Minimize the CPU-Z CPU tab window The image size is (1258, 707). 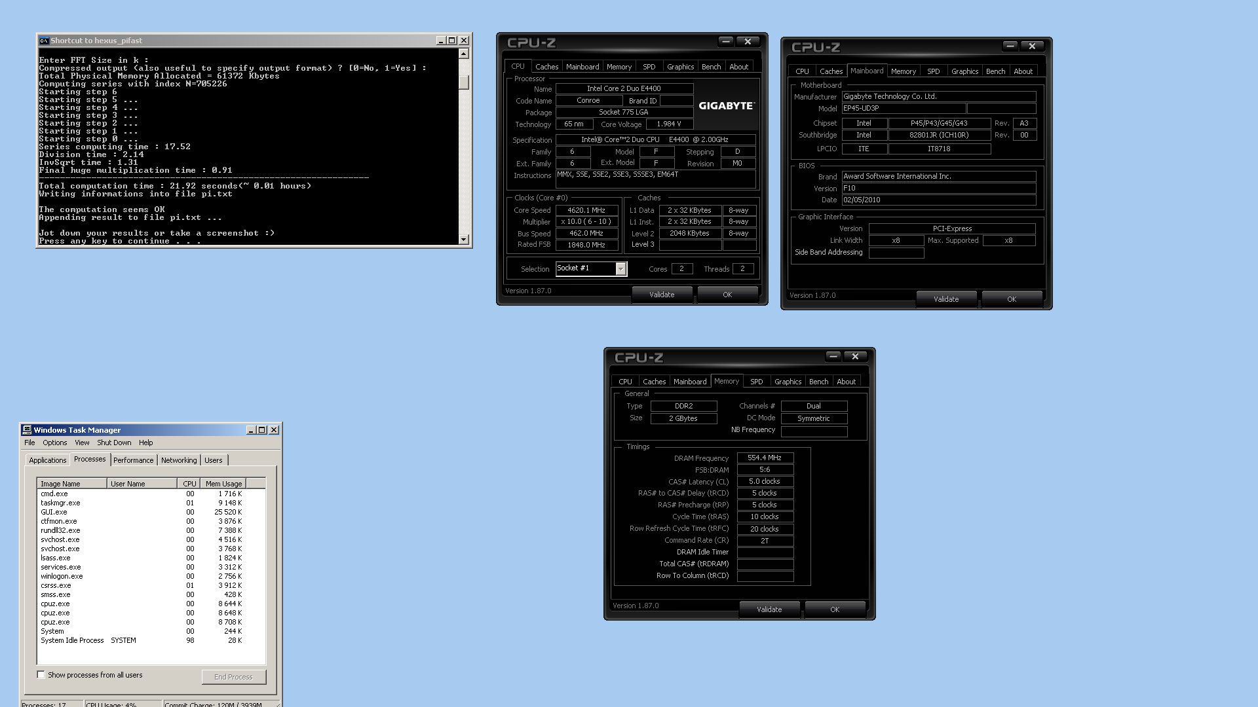(x=725, y=41)
